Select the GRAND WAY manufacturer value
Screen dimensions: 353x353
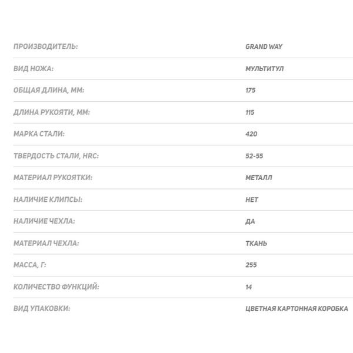(264, 46)
